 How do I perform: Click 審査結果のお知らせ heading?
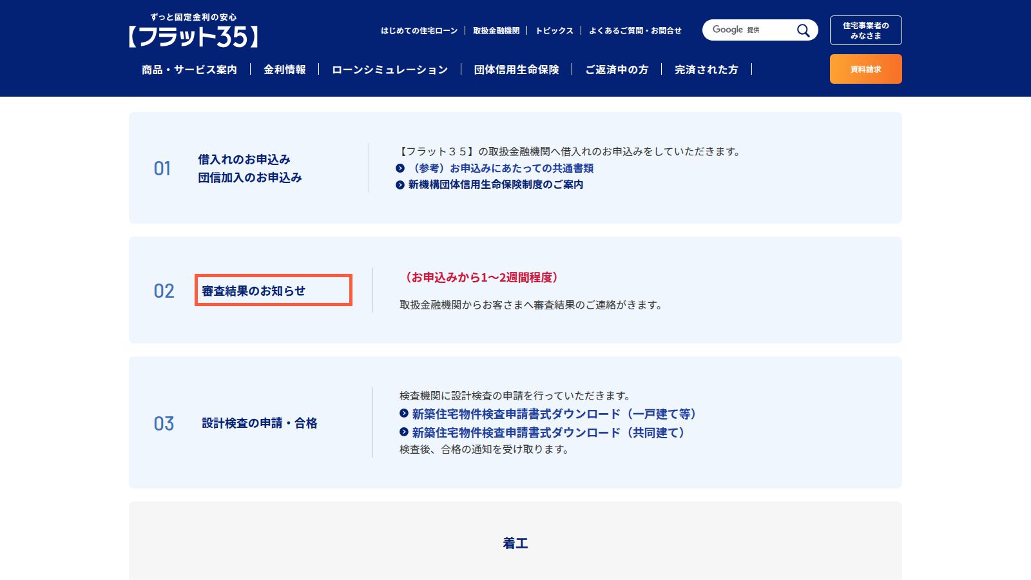[x=254, y=291]
